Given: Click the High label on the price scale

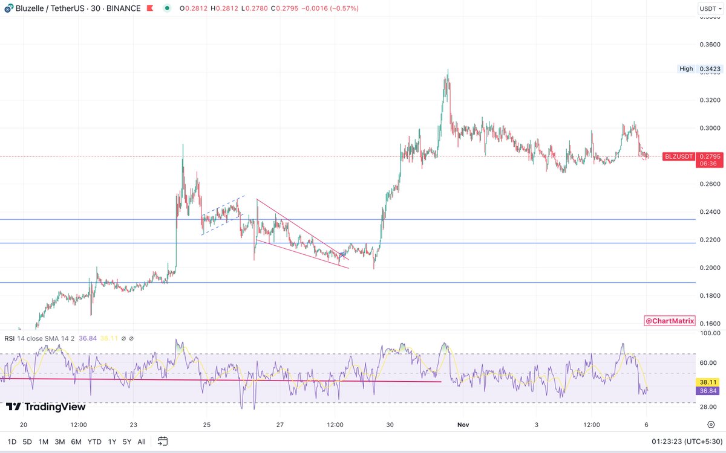Looking at the screenshot, I should [686, 69].
